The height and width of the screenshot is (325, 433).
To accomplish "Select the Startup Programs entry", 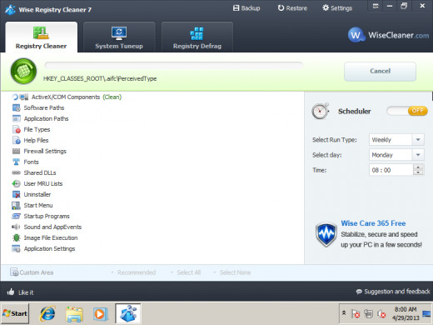I will 47,216.
